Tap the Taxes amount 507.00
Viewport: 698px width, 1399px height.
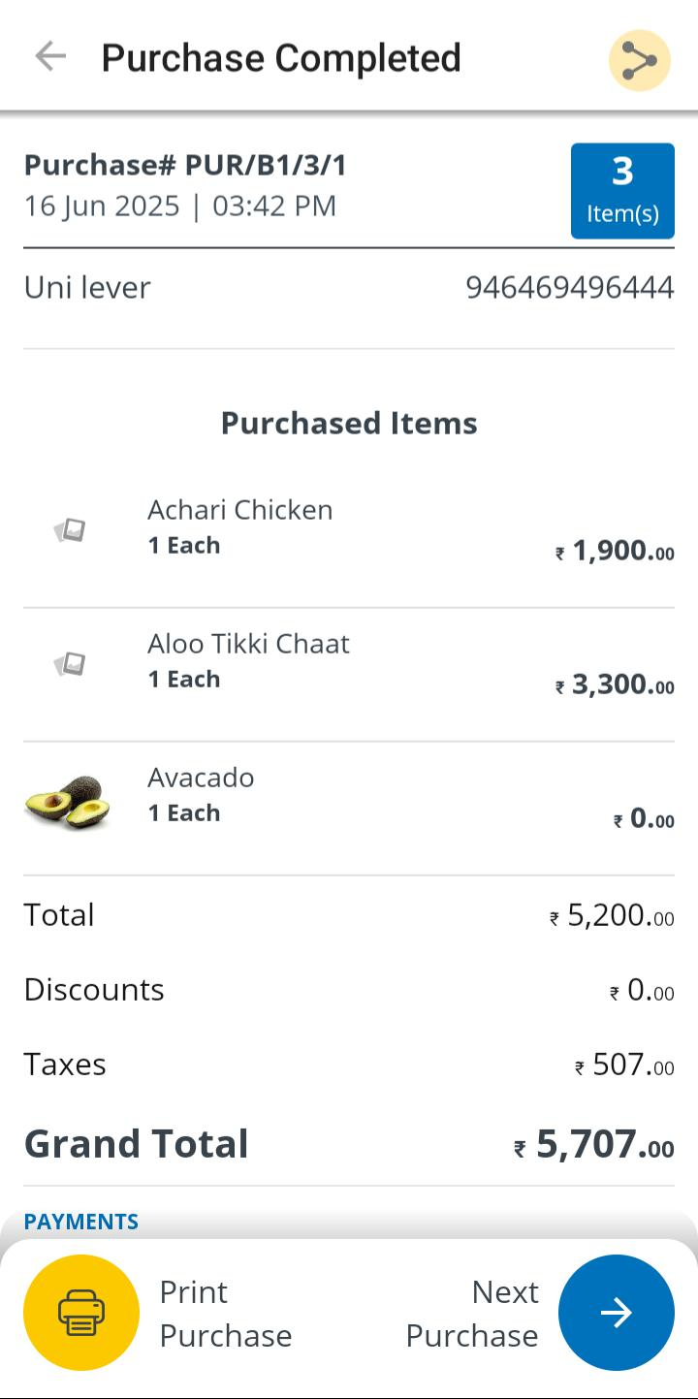click(x=624, y=1065)
